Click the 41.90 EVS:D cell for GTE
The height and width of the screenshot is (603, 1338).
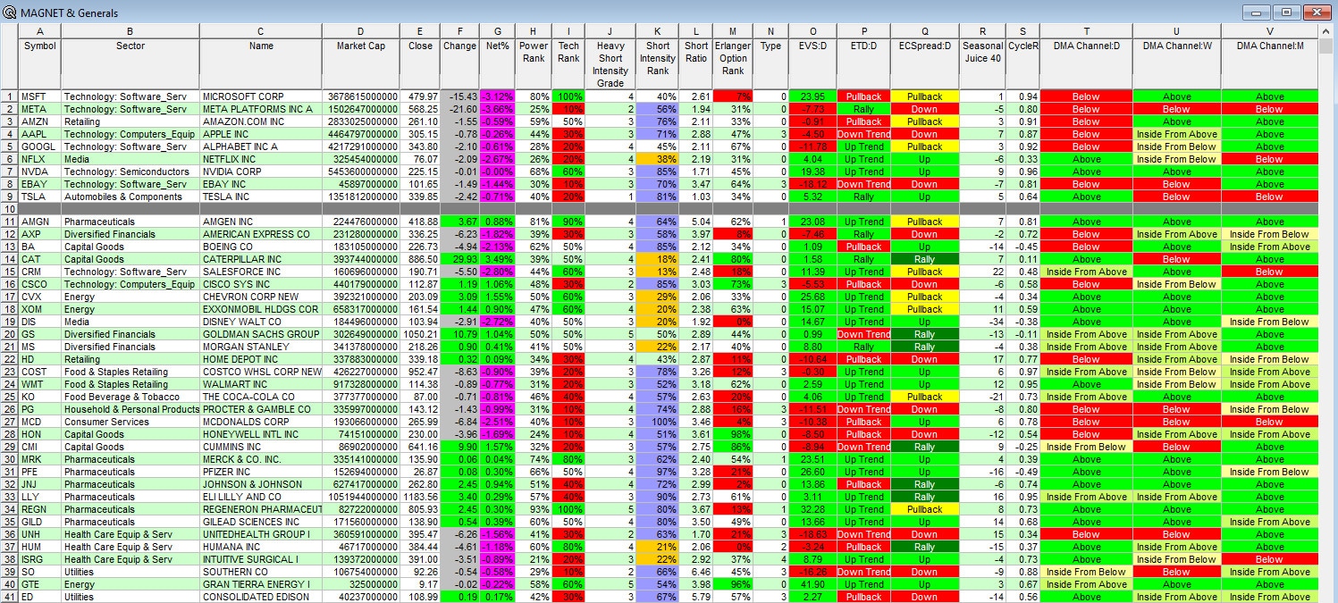[812, 583]
